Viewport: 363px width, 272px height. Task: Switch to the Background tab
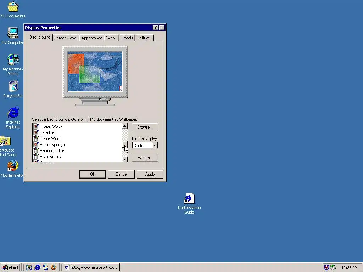coord(40,37)
